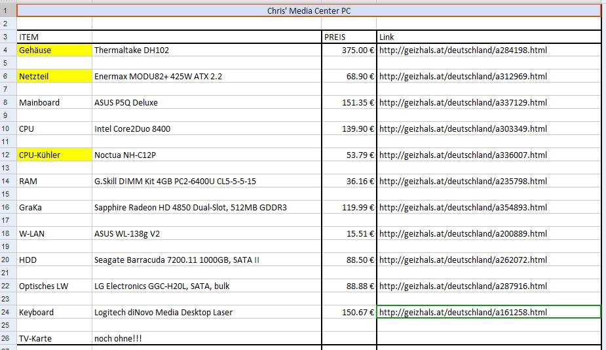The image size is (606, 350).
Task: Click the ASUS P5Q Deluxe cell
Action: [x=207, y=102]
